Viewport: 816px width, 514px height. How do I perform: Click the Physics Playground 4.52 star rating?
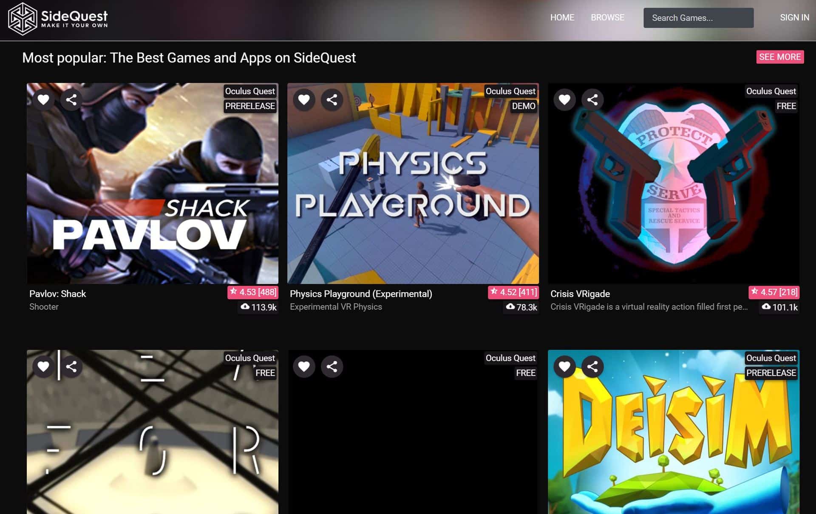[x=513, y=292]
